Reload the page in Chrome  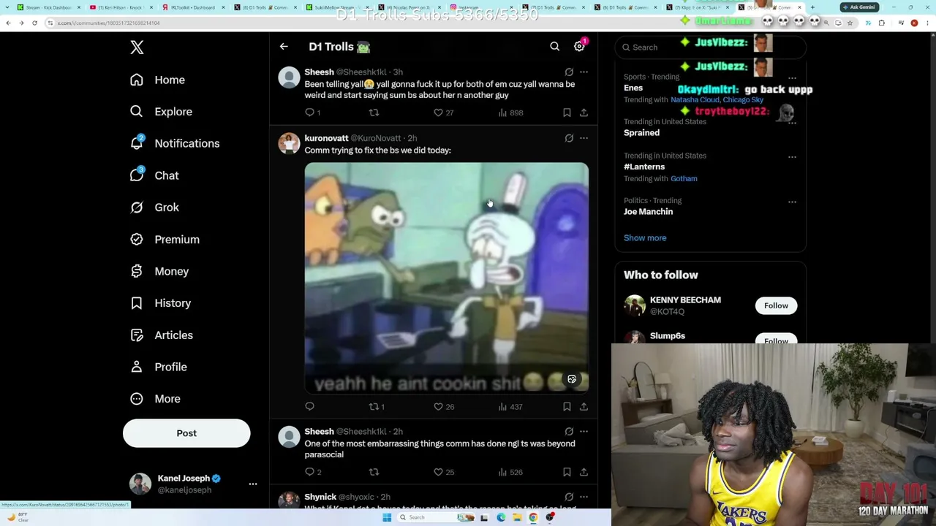point(34,23)
